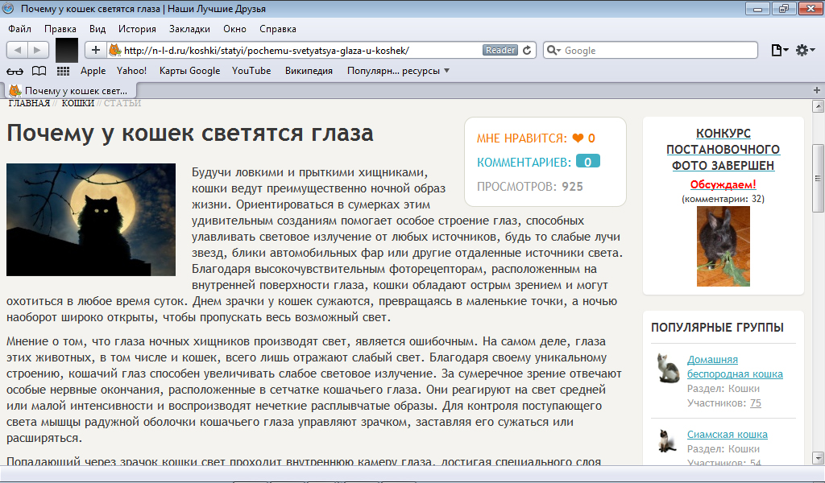This screenshot has height=483, width=825.
Task: Click the ПРОСМОТРОВ: 925 text
Action: tap(530, 187)
